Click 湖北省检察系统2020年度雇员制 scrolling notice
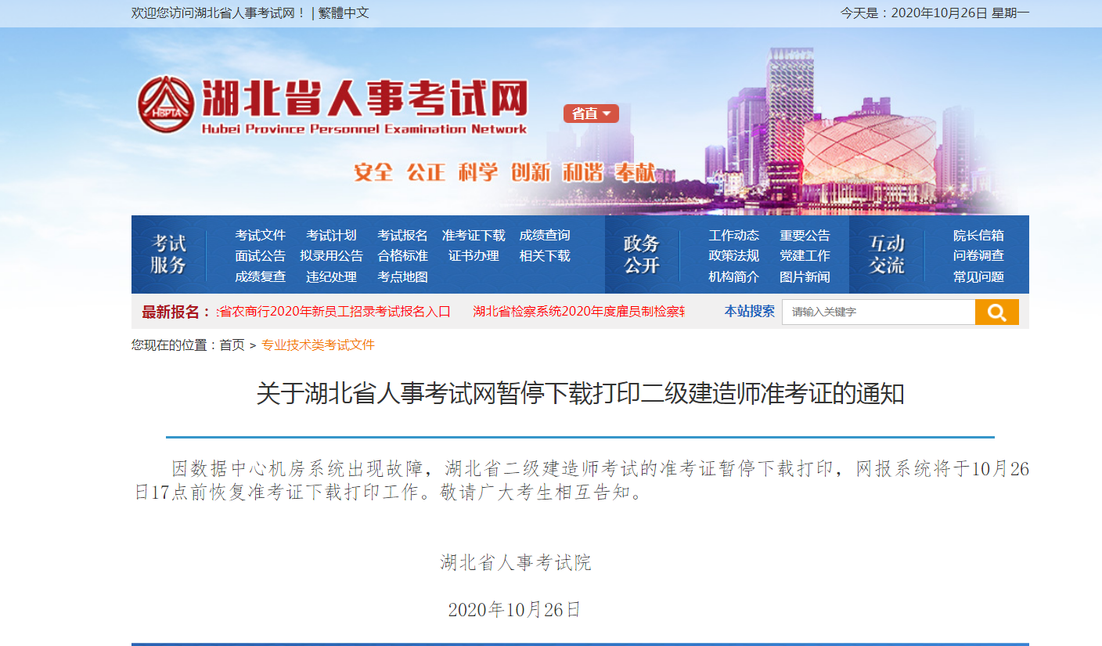The width and height of the screenshot is (1102, 646). [578, 312]
